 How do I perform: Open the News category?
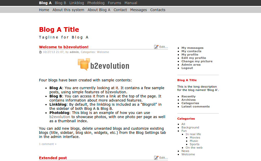click(x=185, y=151)
